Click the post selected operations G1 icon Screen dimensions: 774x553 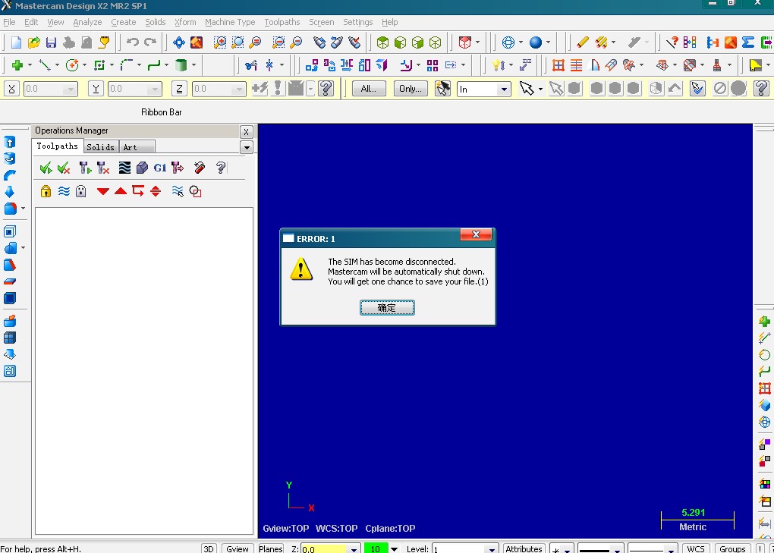159,168
